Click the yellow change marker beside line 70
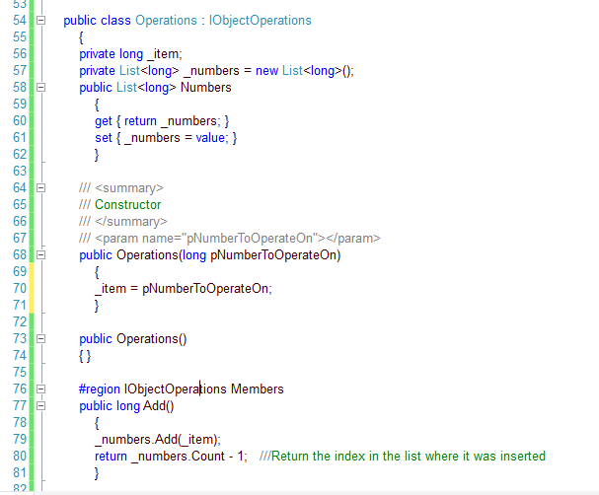This screenshot has height=495, width=599. (x=32, y=288)
